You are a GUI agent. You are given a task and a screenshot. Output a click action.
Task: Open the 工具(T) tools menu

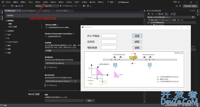77,2
